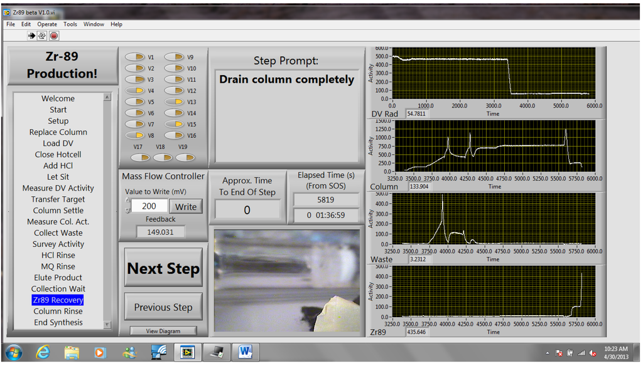This screenshot has height=366, width=643.
Task: Click the Write button
Action: coord(186,206)
